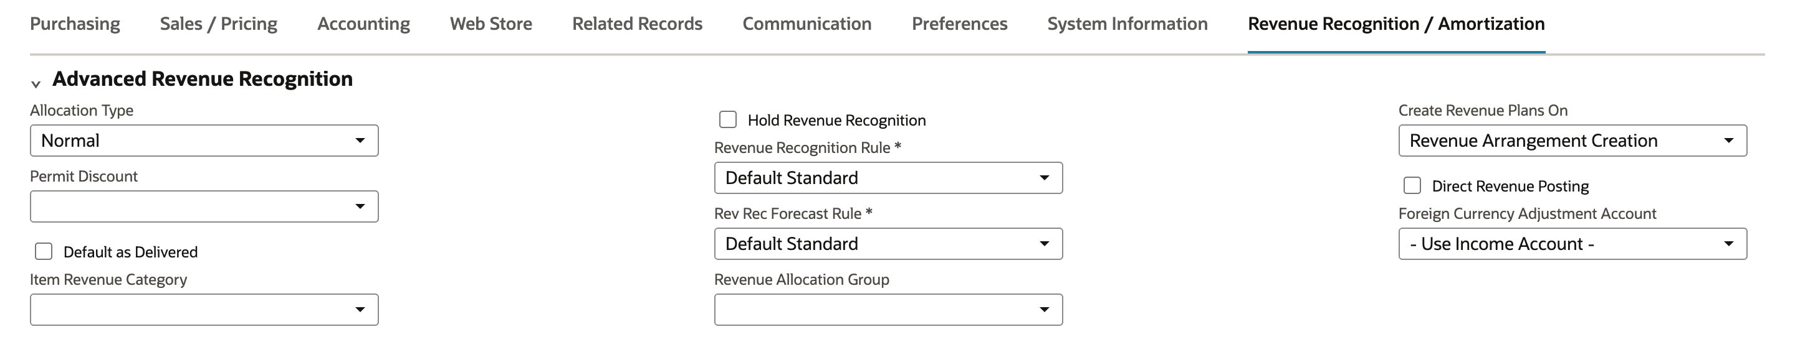
Task: Click the Revenue Recognition Rule label
Action: coord(808,147)
